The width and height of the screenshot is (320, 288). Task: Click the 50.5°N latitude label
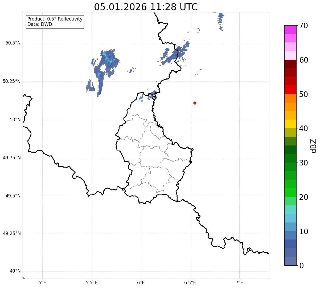(x=13, y=43)
